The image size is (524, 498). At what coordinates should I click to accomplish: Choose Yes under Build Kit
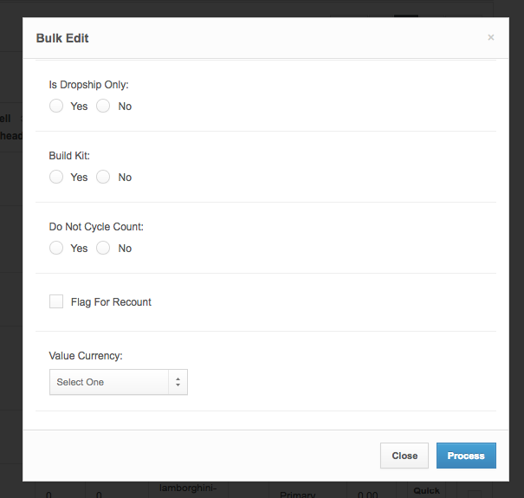(x=56, y=177)
